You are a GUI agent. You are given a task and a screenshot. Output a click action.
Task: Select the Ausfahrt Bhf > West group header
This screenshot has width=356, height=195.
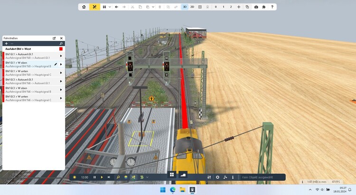pyautogui.click(x=34, y=49)
